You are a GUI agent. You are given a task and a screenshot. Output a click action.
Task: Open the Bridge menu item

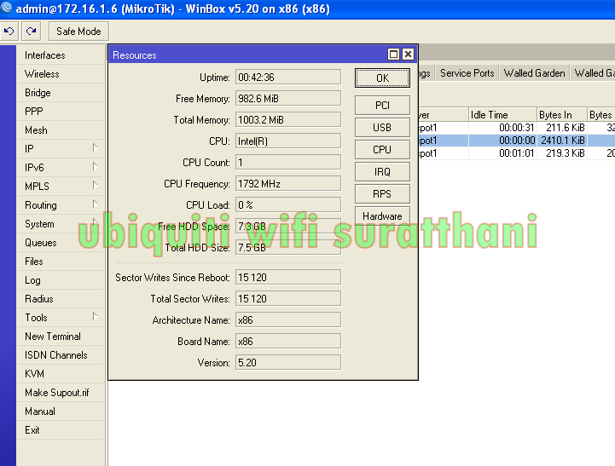(61, 93)
